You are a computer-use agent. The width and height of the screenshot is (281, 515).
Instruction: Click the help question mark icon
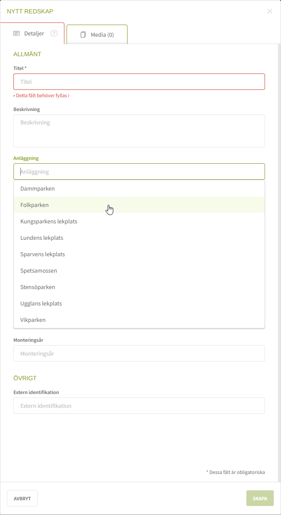54,33
